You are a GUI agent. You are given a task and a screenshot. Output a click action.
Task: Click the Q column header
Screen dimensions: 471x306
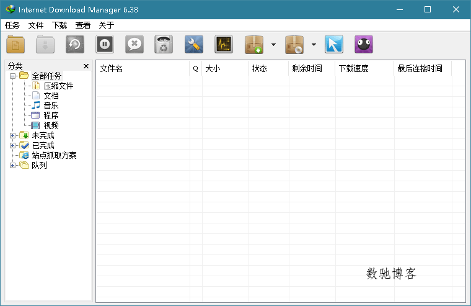(196, 69)
